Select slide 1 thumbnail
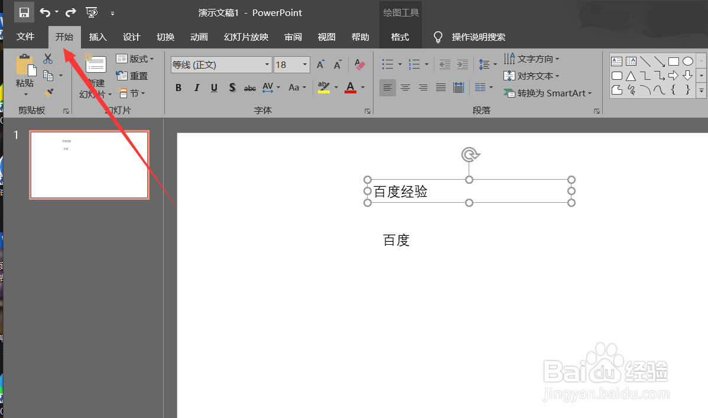 point(89,165)
